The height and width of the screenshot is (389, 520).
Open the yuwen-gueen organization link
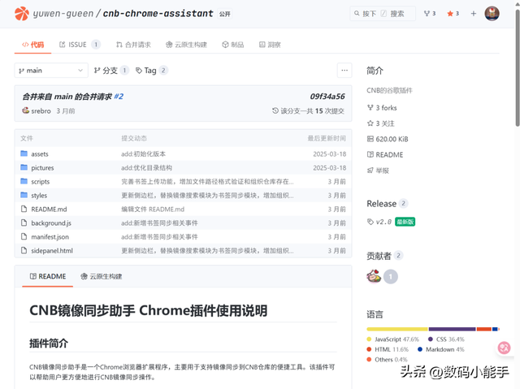[x=63, y=14]
